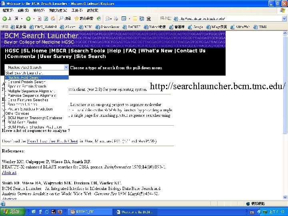Print the page with the printer icon
288x216 pixels.
point(116,18)
